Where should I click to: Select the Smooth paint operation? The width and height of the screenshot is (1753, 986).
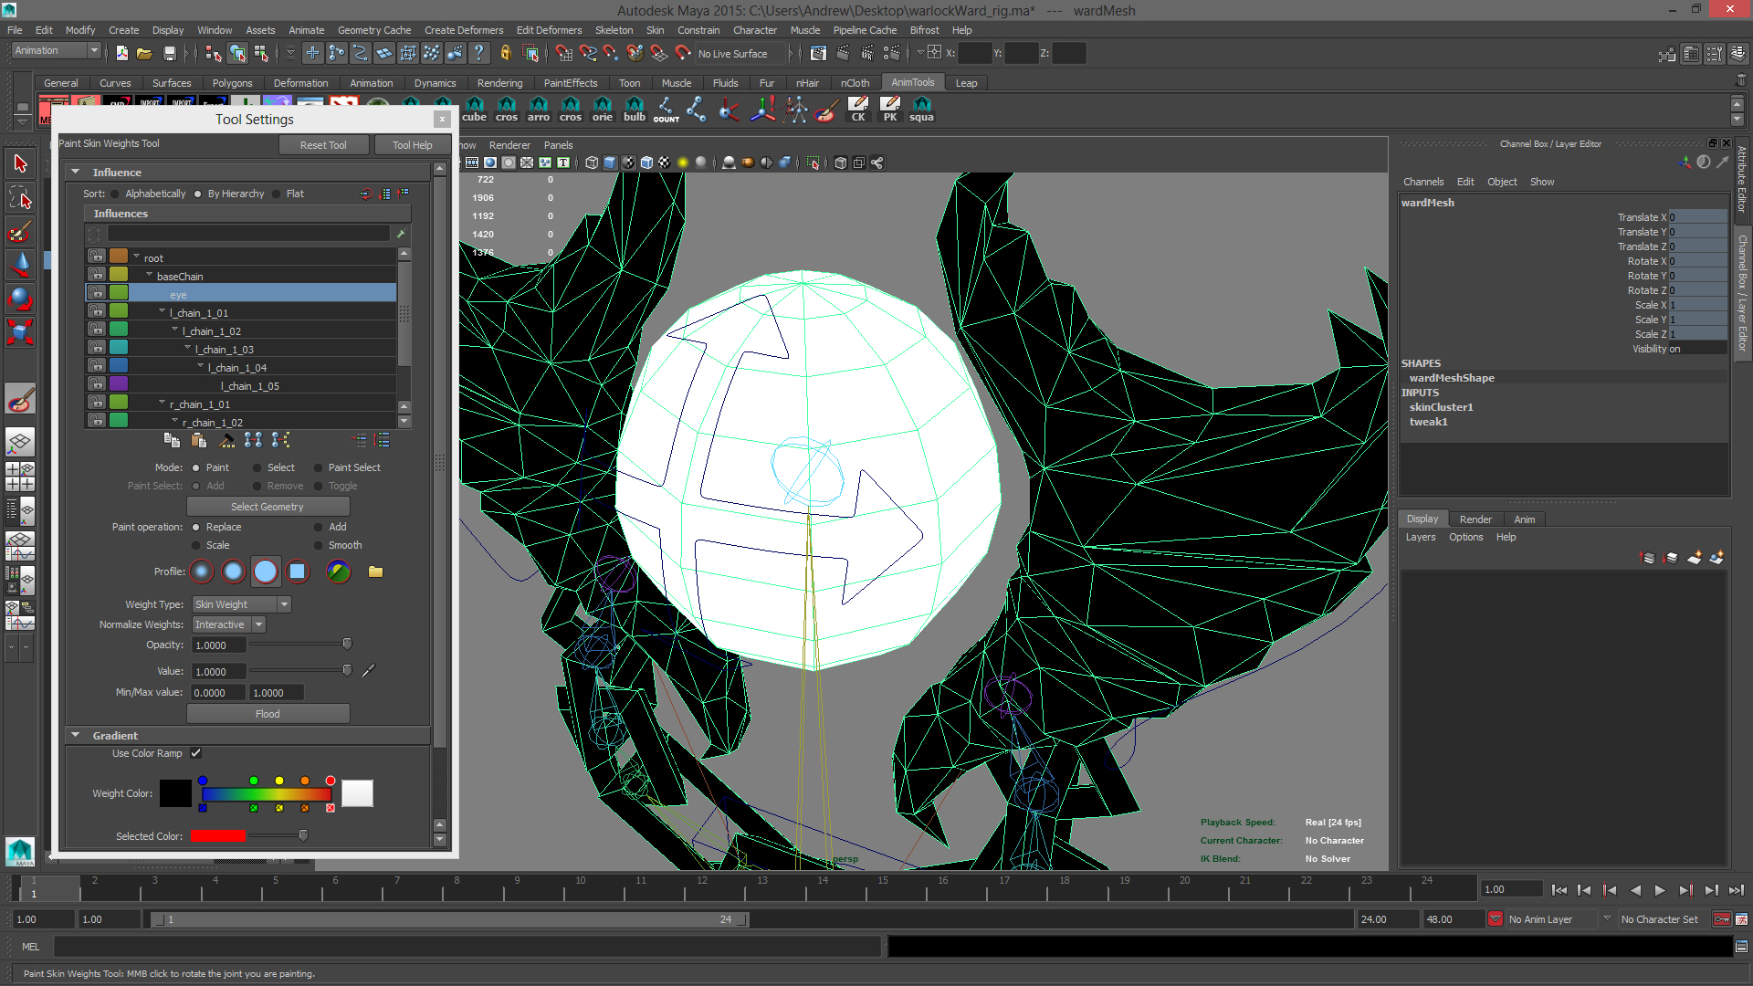coord(320,545)
